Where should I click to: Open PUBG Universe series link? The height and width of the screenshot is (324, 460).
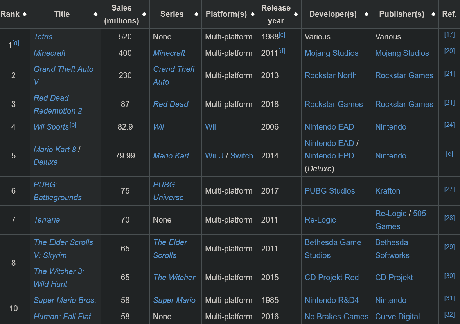(x=168, y=191)
